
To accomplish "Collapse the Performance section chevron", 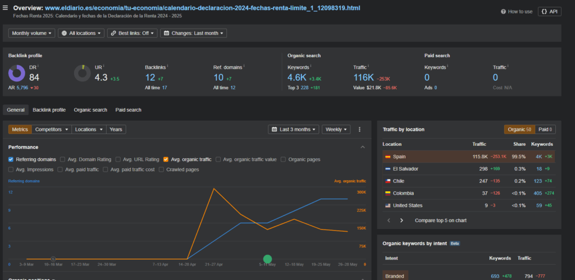I will [363, 147].
